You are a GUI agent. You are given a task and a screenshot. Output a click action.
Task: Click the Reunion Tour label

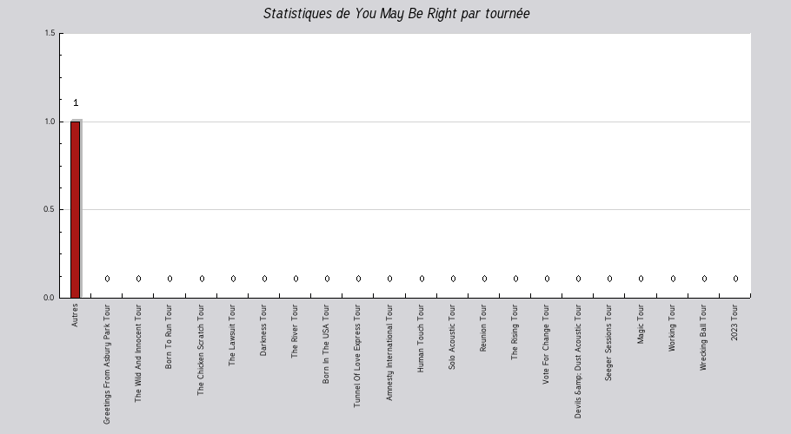click(482, 328)
